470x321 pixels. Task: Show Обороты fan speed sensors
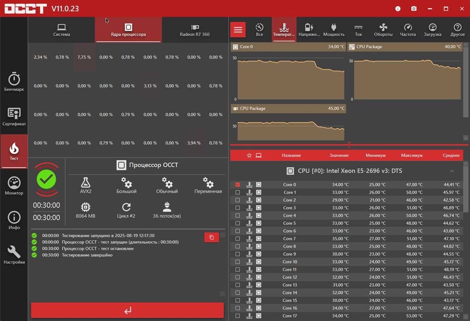coord(383,30)
